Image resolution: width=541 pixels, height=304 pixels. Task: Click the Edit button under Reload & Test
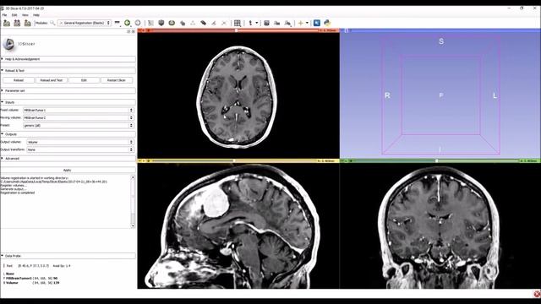(84, 80)
